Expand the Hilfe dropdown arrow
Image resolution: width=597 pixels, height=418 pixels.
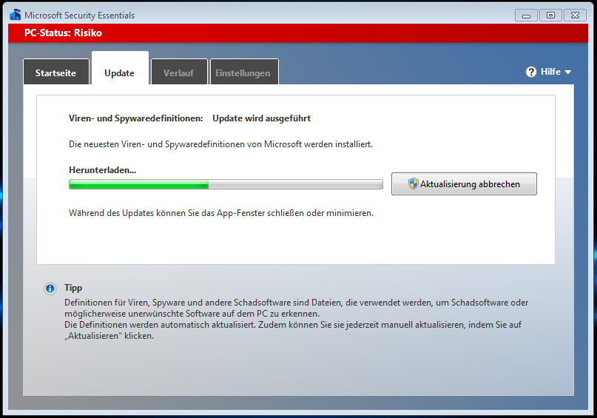(x=567, y=72)
